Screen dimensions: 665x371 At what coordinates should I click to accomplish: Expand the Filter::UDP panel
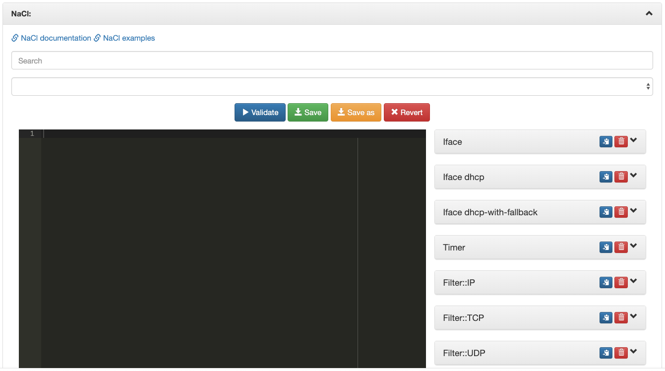pos(633,352)
